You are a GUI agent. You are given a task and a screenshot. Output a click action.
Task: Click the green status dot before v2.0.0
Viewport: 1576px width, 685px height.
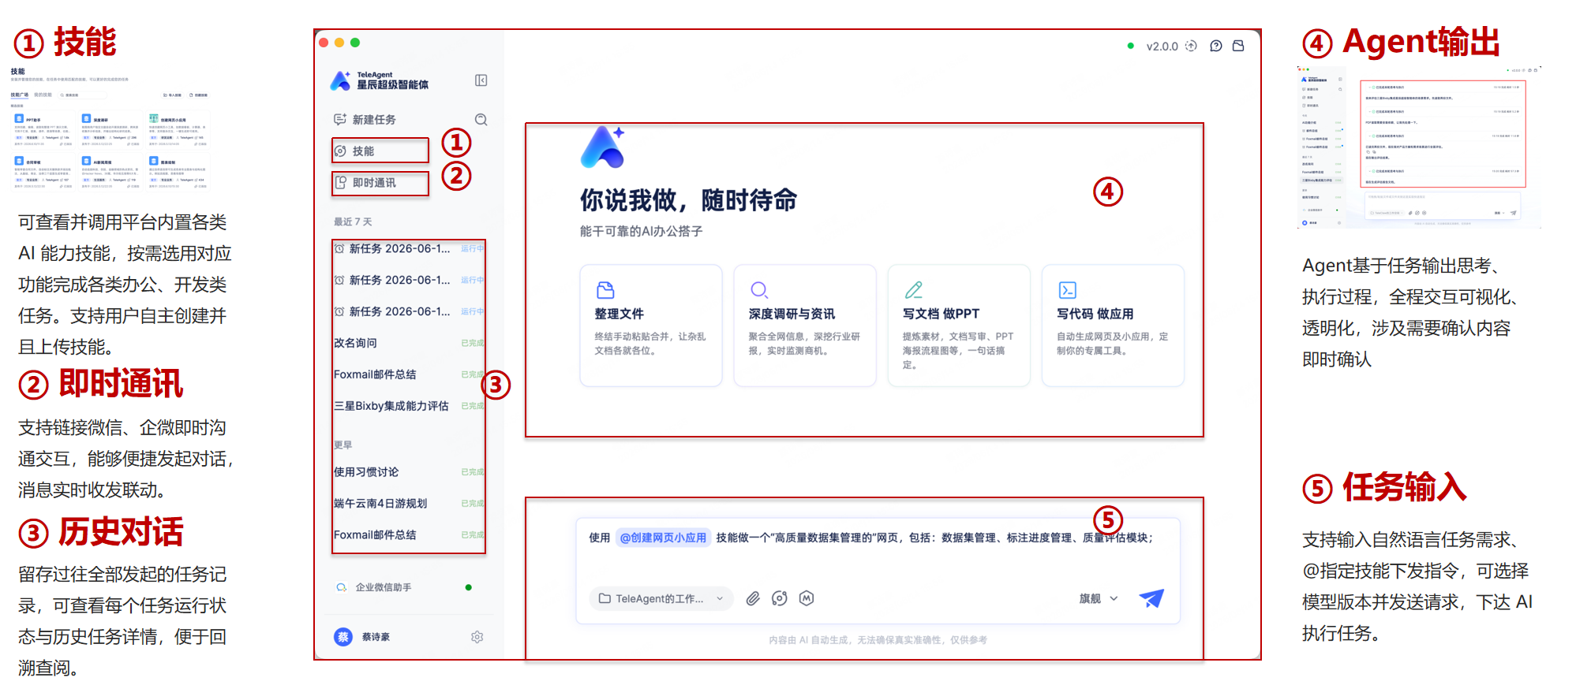coord(1131,46)
